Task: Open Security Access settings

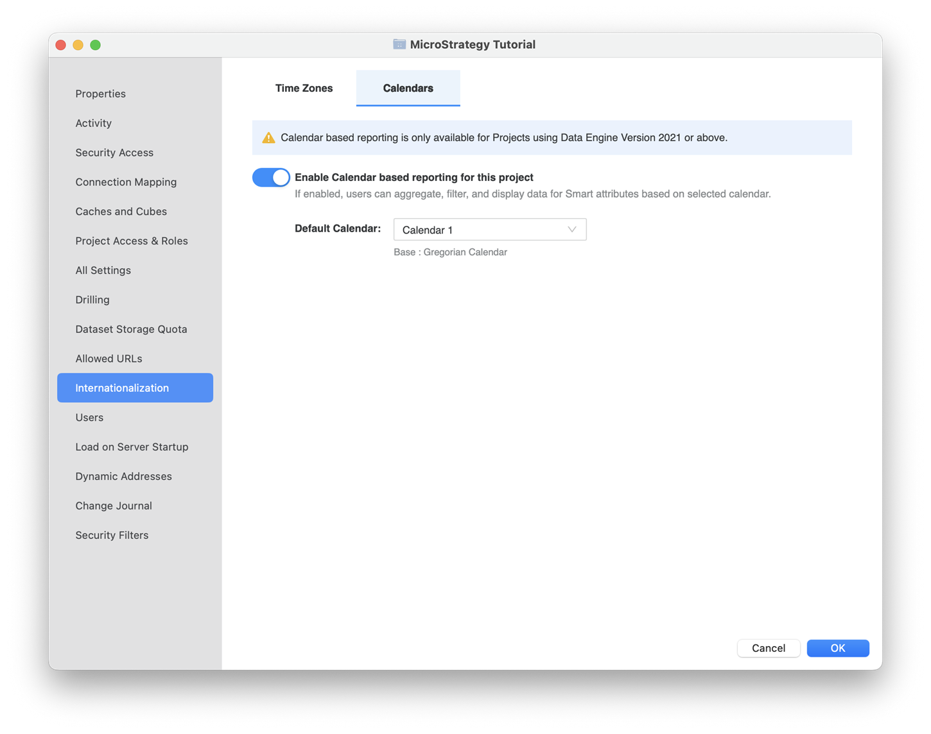Action: 114,153
